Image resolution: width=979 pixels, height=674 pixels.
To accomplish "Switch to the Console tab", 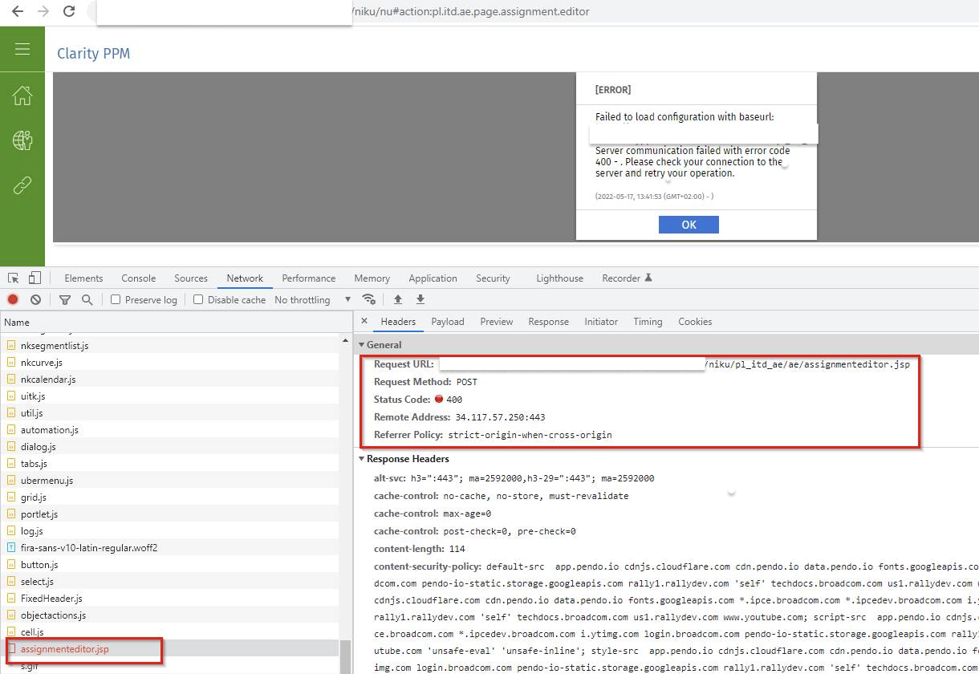I will click(139, 278).
